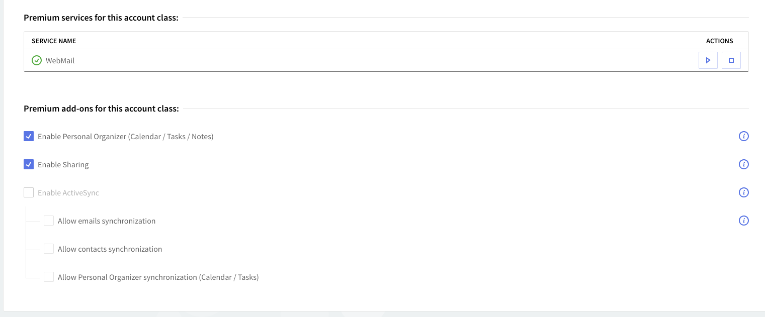Click the 'Enable ActiveSync' label text
765x317 pixels.
pyautogui.click(x=68, y=193)
